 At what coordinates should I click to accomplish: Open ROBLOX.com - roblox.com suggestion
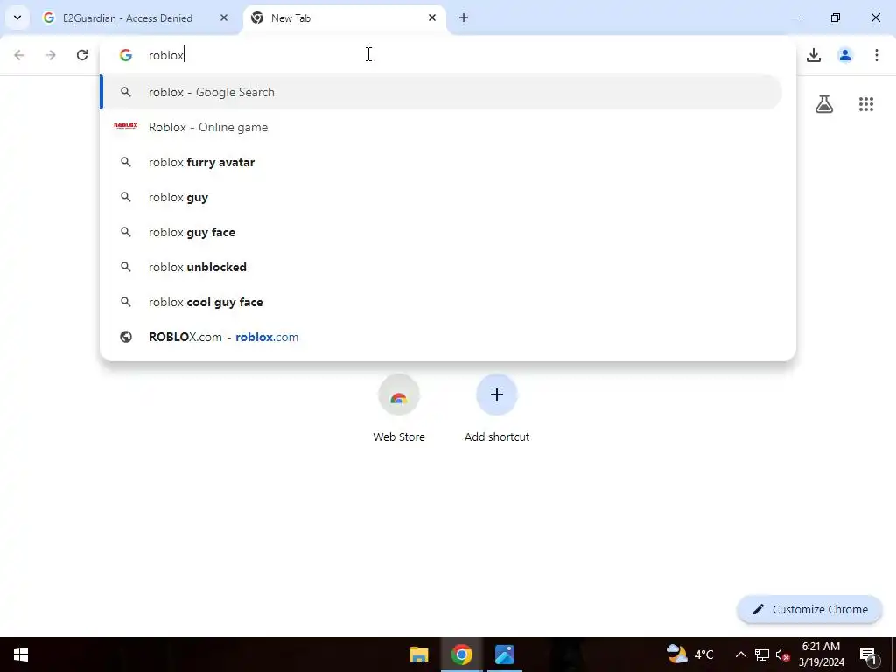[x=441, y=337]
